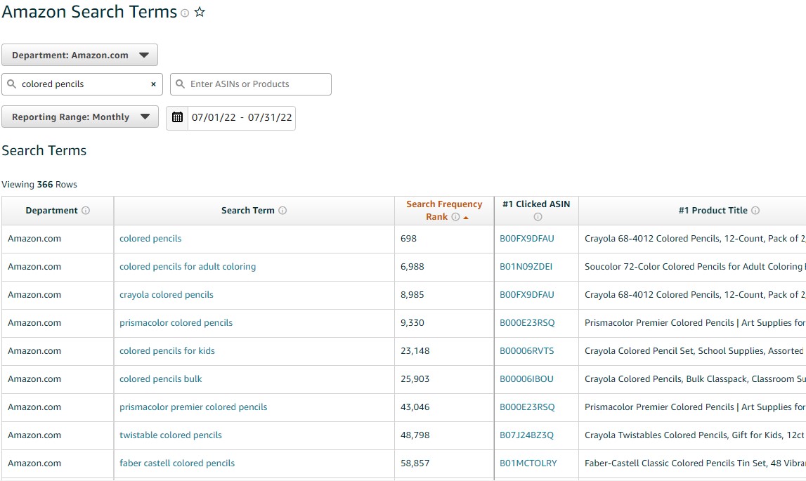Click the Department column info icon
Screen dimensions: 806x481
(x=86, y=211)
